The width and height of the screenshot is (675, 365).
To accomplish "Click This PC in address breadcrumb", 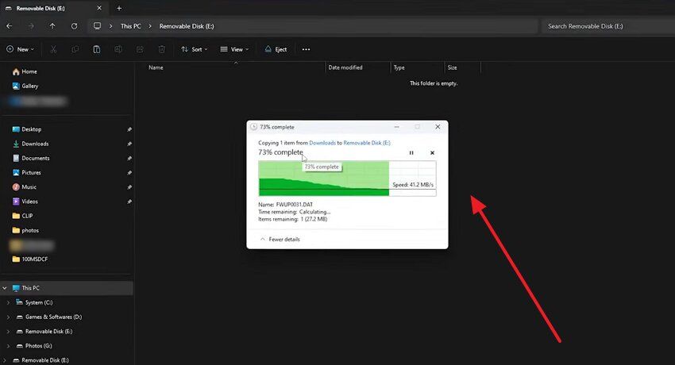I will pos(130,26).
